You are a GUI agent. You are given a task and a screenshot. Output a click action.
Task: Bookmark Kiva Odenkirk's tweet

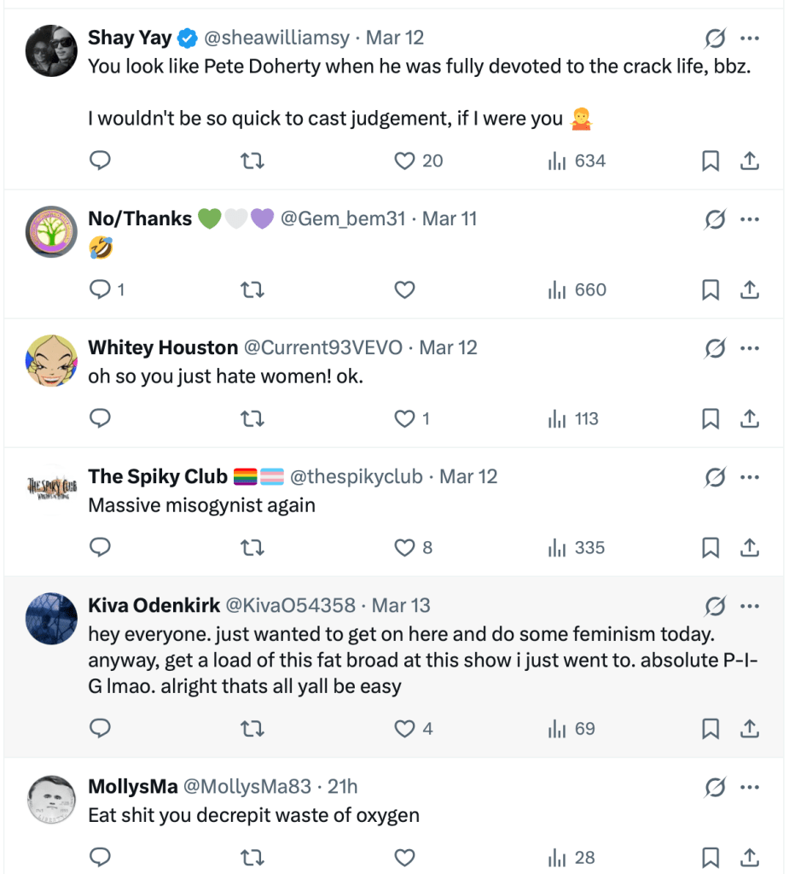click(x=710, y=729)
